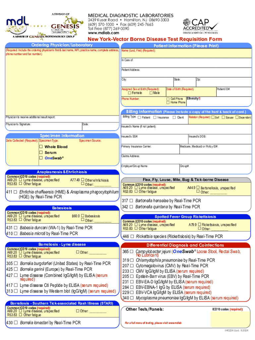This screenshot has height=340, width=255.
Task: Select the Serum specimen type checkbox
Action: [41, 152]
